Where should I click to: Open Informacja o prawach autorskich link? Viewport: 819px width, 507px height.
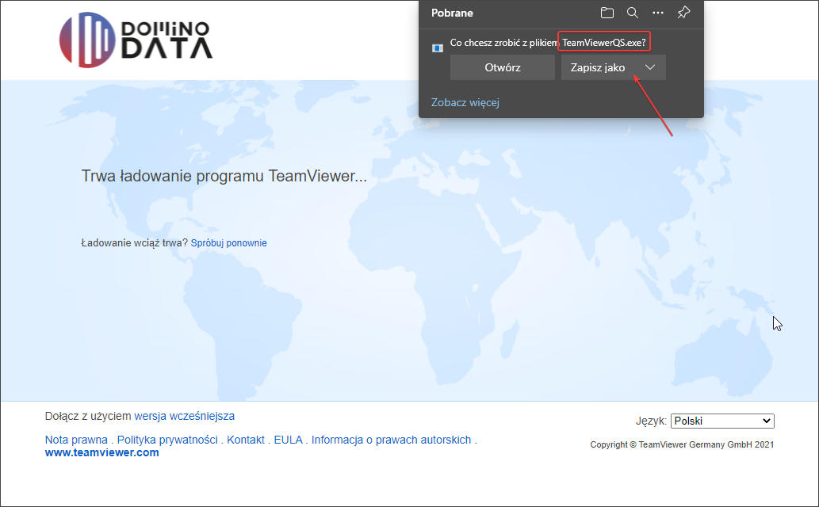[x=391, y=440]
